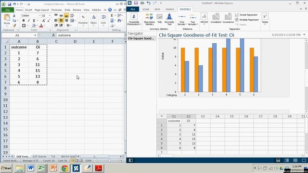Click the Increase Font Size icon
The height and width of the screenshot is (173, 308).
(44, 21)
